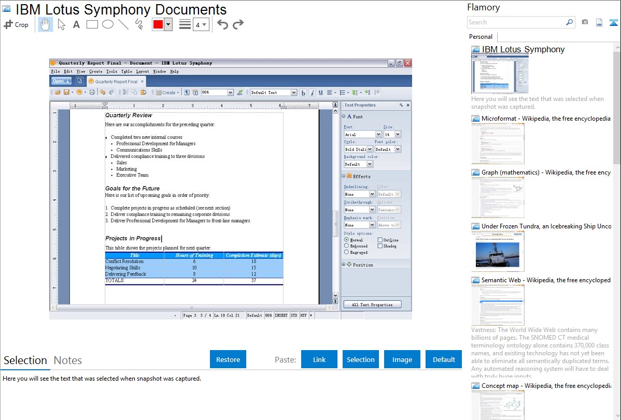Click the search magnifier icon
The height and width of the screenshot is (420, 621).
pyautogui.click(x=569, y=22)
